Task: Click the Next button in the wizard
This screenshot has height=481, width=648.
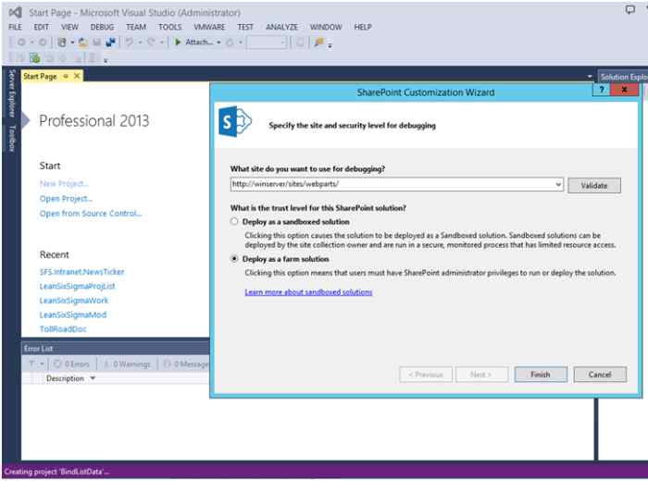Action: 481,375
